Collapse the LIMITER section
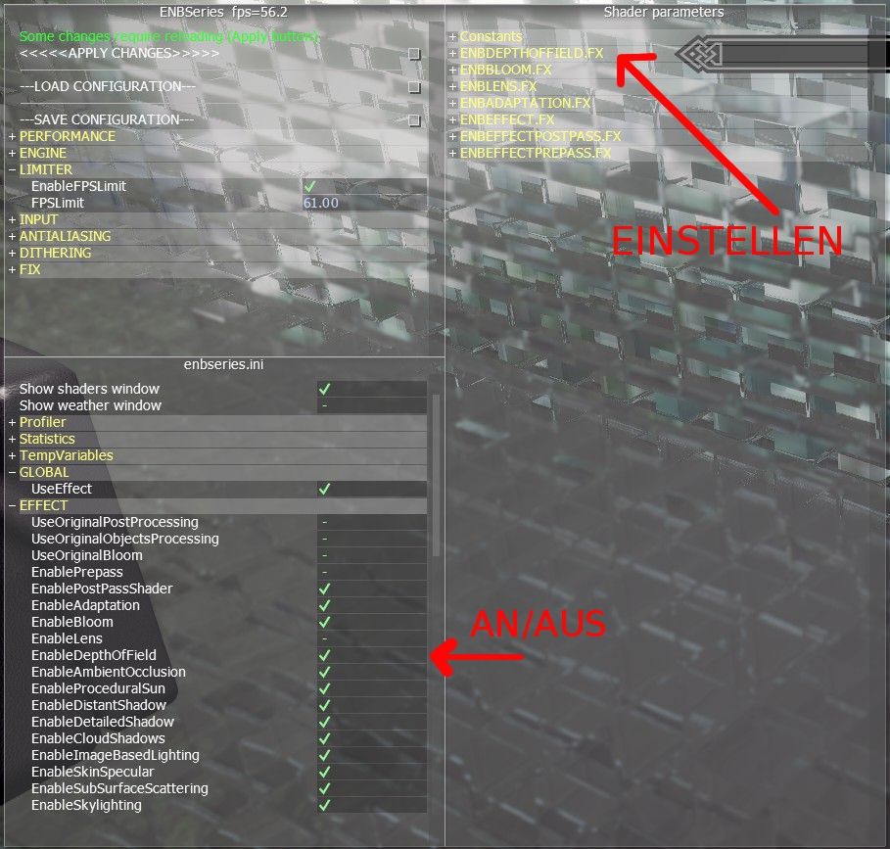 coord(12,169)
